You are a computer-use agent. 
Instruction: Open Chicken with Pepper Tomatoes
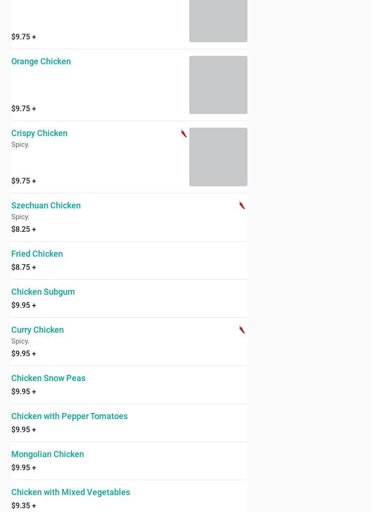click(70, 416)
